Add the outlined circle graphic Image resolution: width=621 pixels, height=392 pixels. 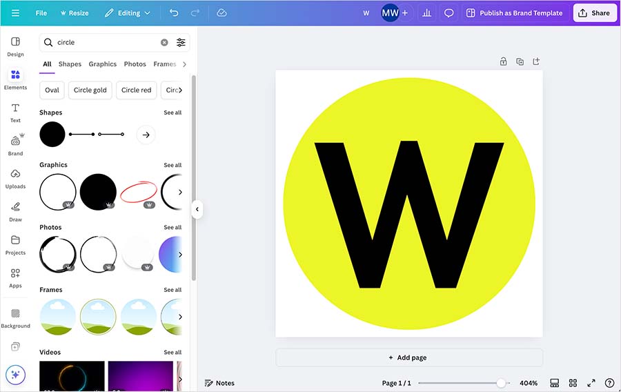(x=58, y=192)
